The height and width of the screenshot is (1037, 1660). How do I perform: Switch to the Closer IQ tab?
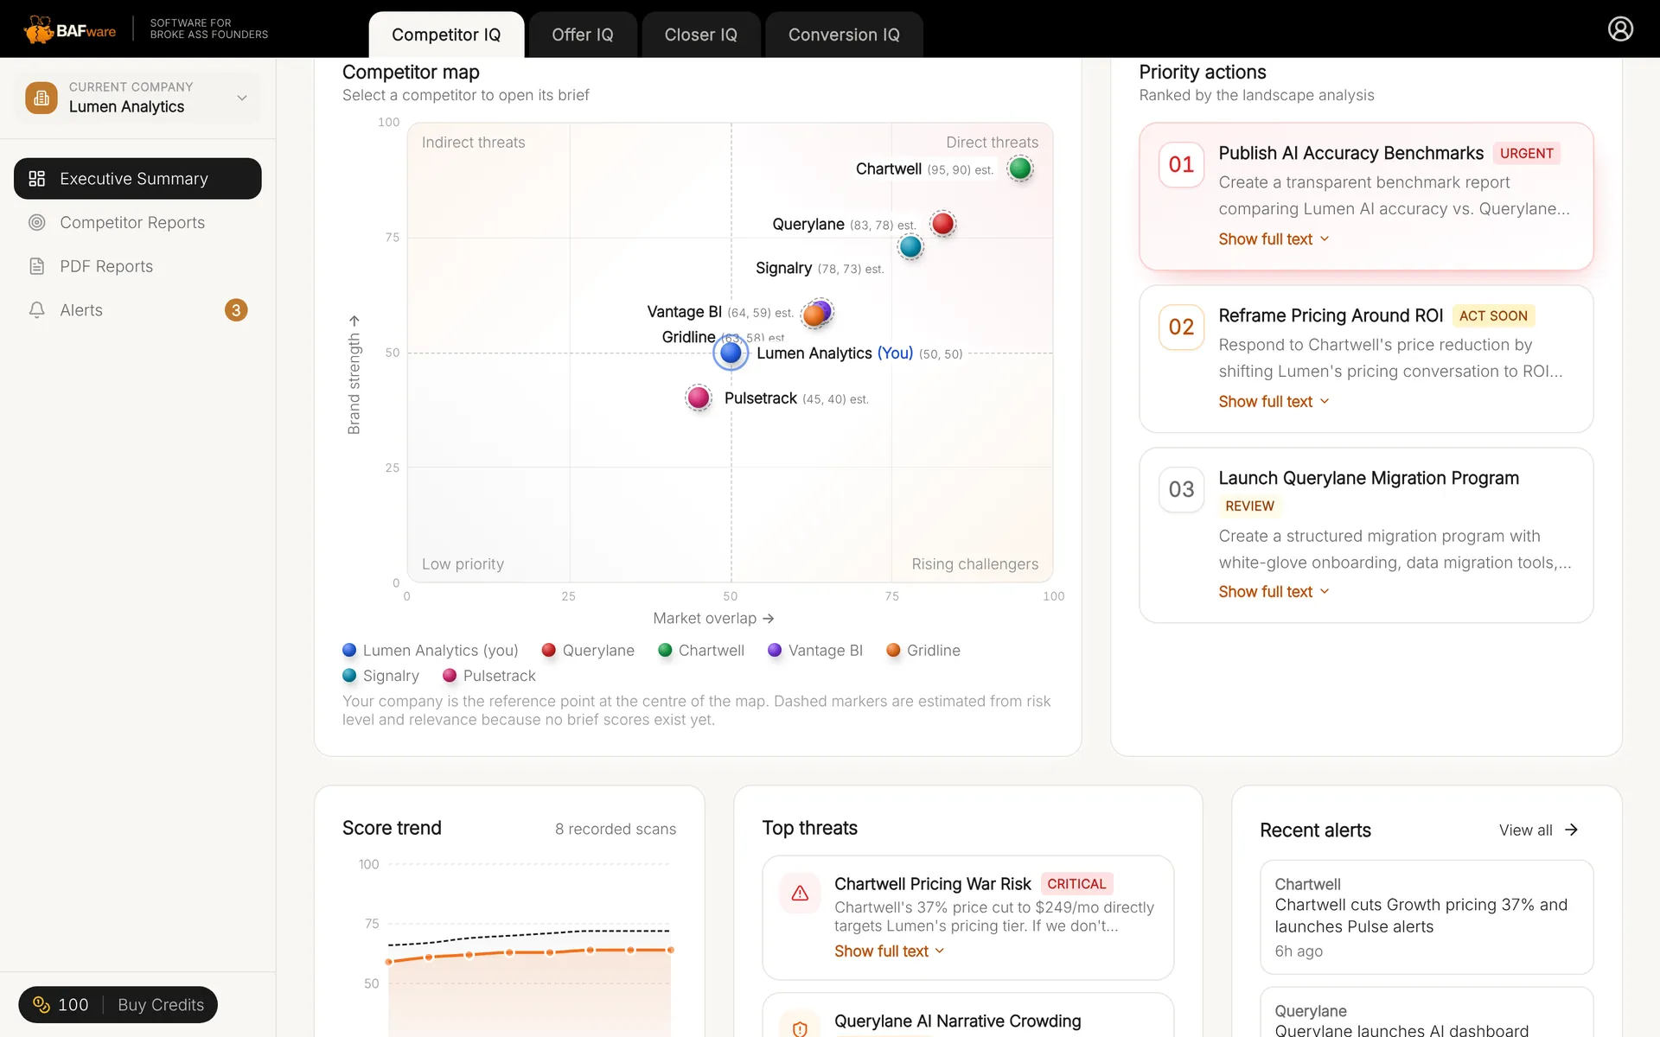tap(700, 35)
